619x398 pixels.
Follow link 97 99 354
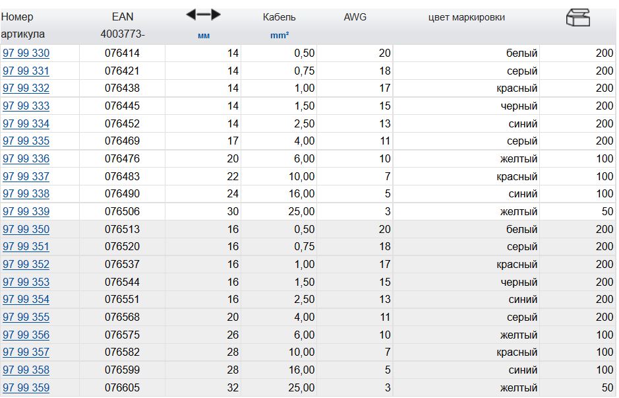pos(26,300)
